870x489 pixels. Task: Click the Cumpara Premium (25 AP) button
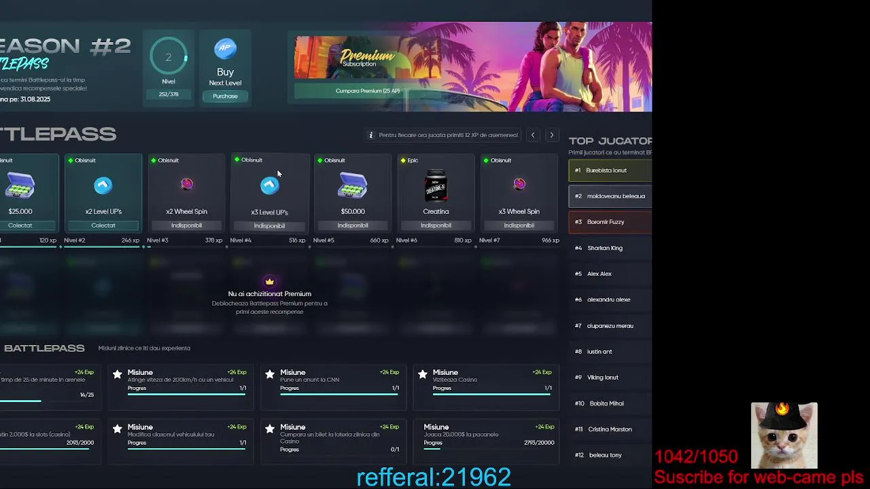(368, 91)
